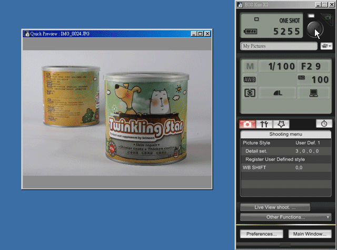Screen dimensions: 337x250
Task: Select the M shooting mode indicator
Action: 250,66
